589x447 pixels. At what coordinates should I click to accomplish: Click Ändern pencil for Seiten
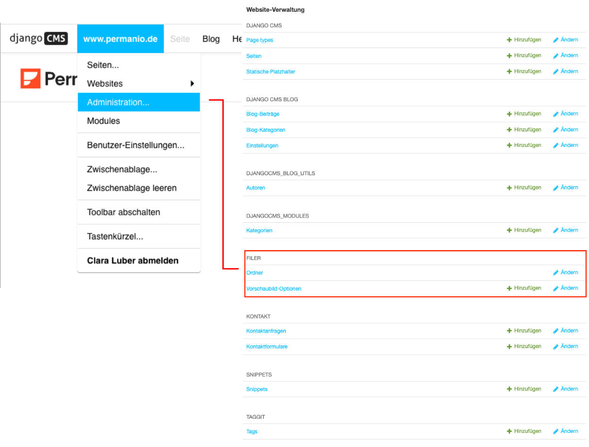coord(565,56)
